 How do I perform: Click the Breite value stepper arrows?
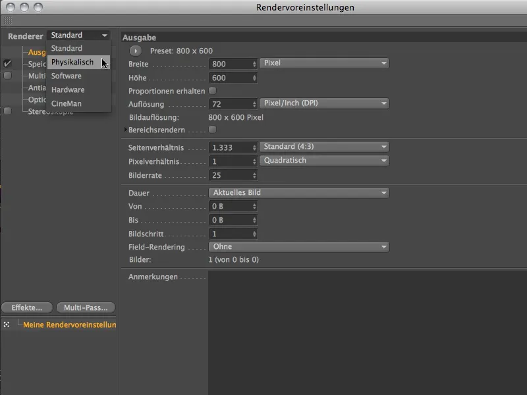click(x=254, y=64)
